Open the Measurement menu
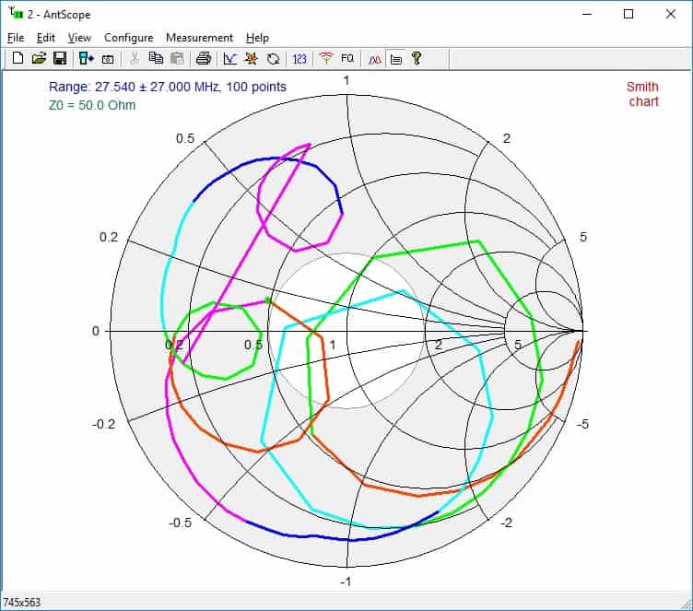Screen dimensions: 693x611 [x=199, y=38]
